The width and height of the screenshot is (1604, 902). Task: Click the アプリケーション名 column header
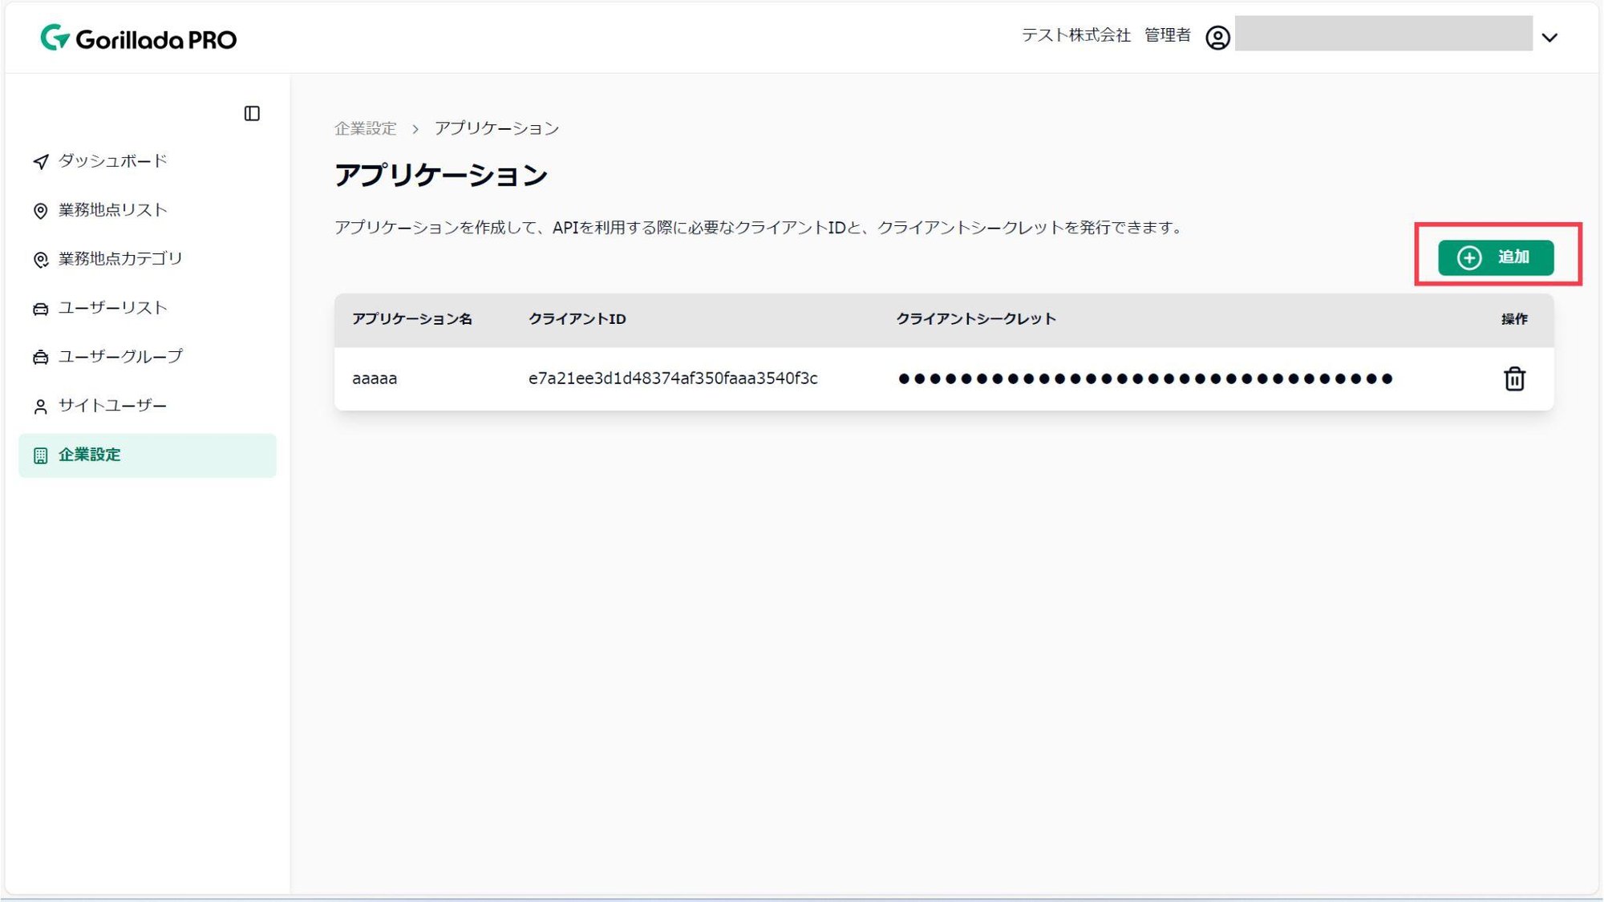[412, 319]
